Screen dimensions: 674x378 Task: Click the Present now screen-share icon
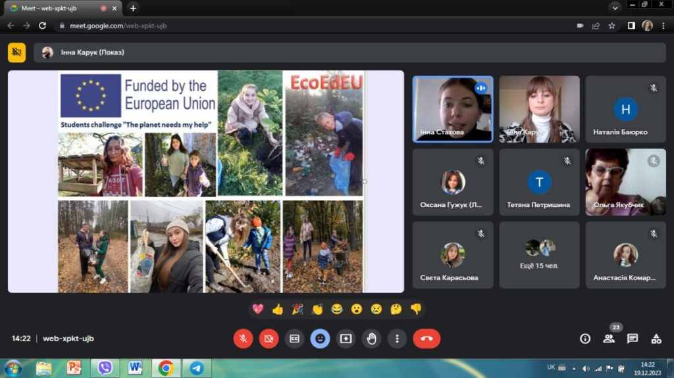click(346, 339)
